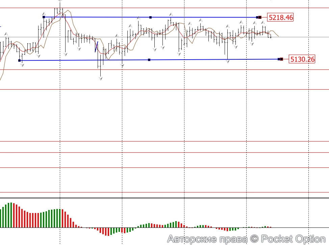This screenshot has height=245, width=329.
Task: Select left anchor of upper blue trendline
Action: [x=44, y=17]
